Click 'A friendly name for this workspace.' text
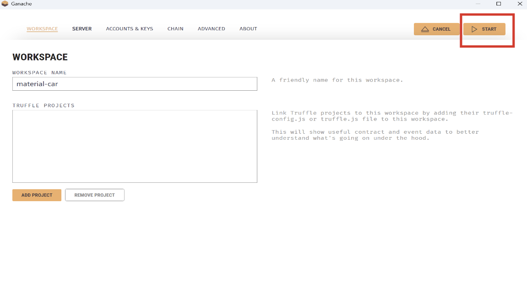527x296 pixels. click(337, 80)
